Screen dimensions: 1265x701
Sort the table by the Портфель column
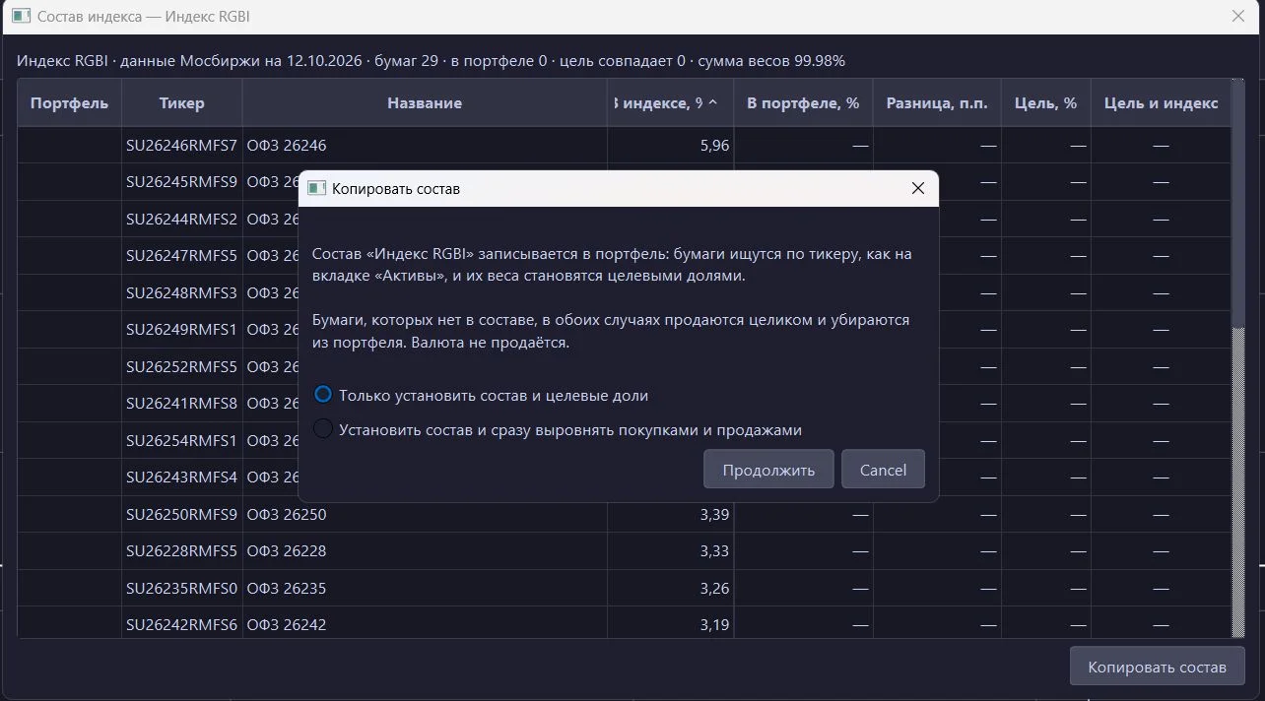click(x=70, y=103)
